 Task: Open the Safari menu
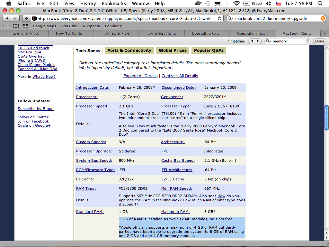click(24, 3)
